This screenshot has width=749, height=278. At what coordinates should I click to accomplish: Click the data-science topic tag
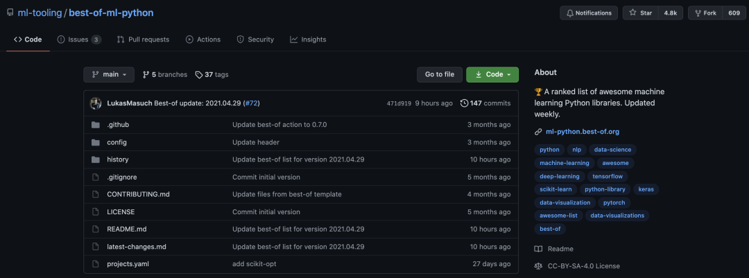tap(612, 150)
